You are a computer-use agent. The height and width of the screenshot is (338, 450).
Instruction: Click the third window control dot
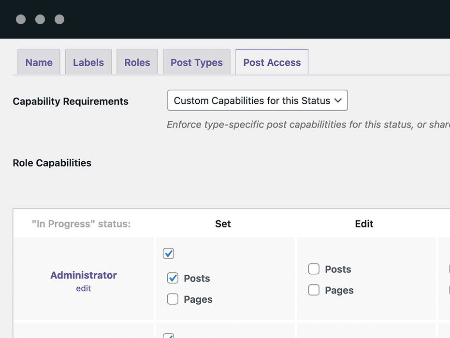pos(60,19)
